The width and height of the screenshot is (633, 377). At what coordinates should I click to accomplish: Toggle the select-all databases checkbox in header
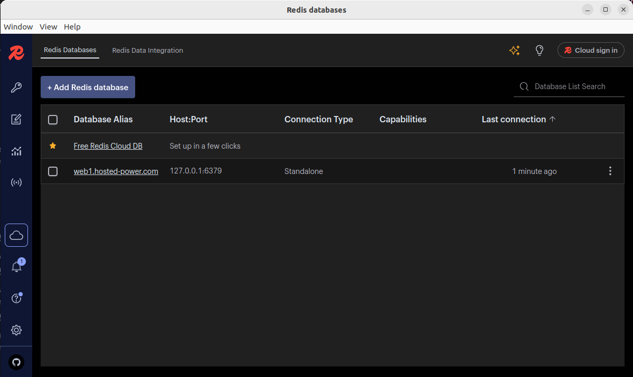click(x=53, y=120)
